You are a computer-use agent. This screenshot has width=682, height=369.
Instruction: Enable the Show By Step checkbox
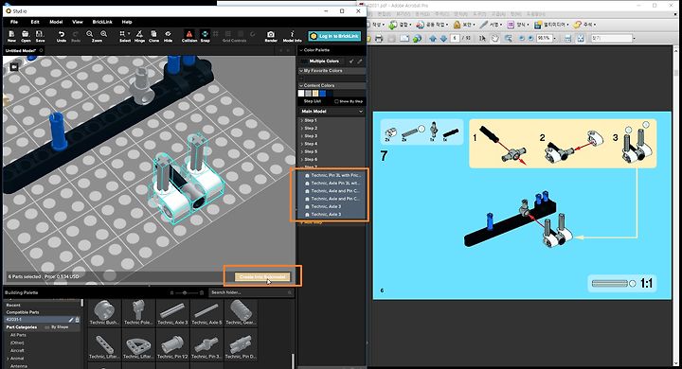(x=336, y=101)
